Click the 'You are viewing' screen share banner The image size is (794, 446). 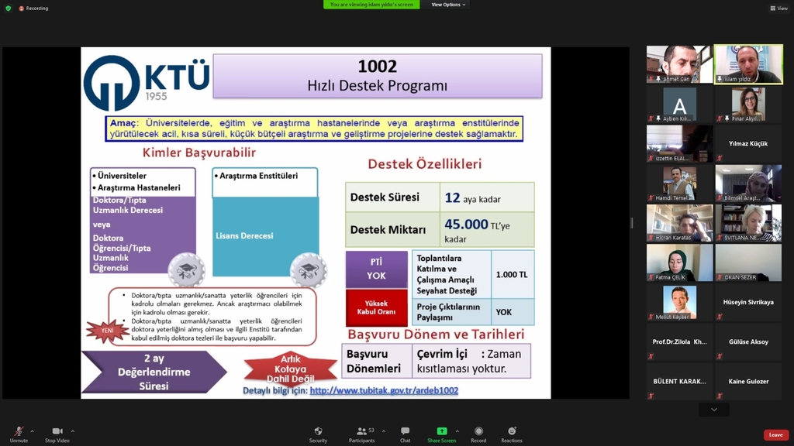point(371,5)
